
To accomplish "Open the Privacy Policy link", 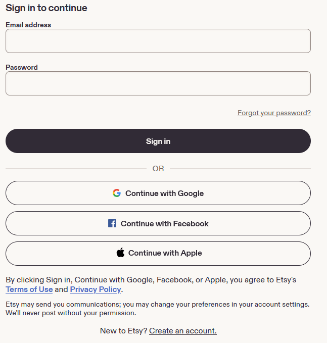I will click(96, 289).
